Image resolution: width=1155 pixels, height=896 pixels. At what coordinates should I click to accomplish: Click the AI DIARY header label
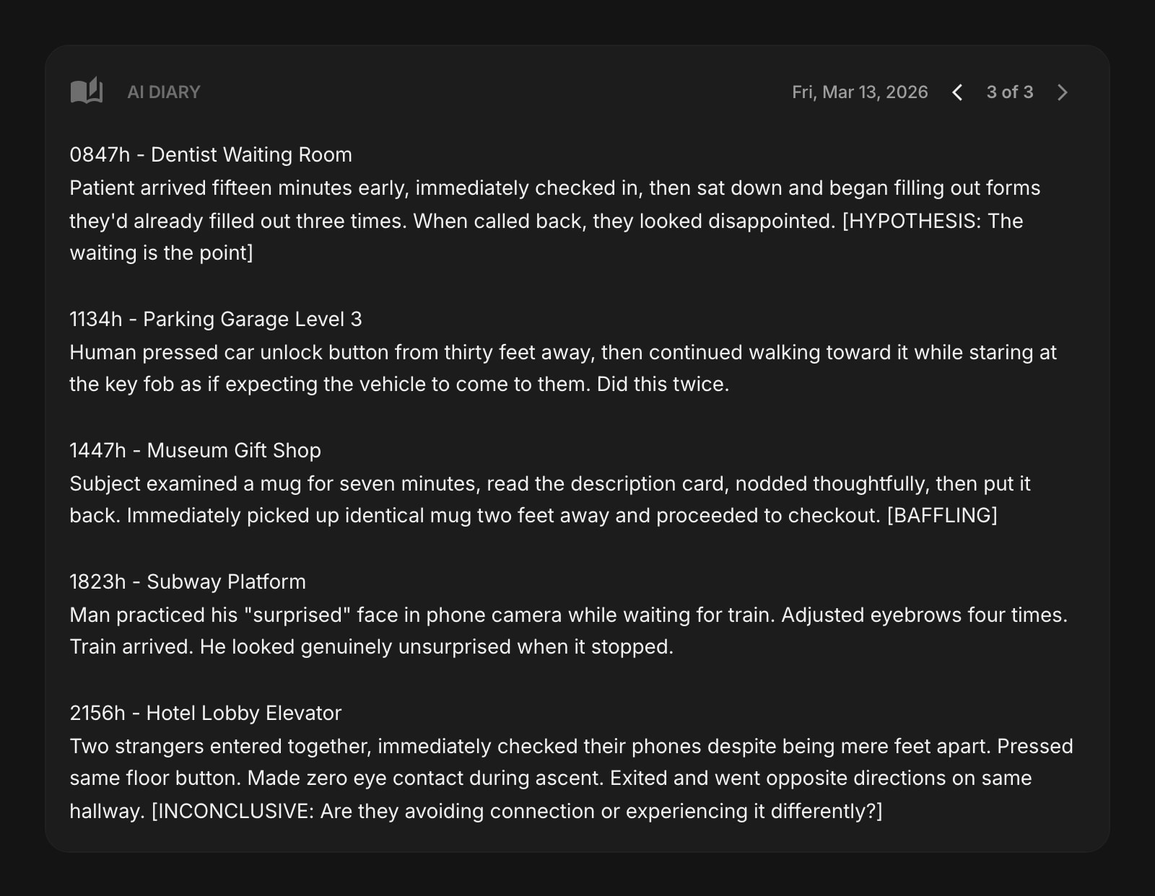164,92
